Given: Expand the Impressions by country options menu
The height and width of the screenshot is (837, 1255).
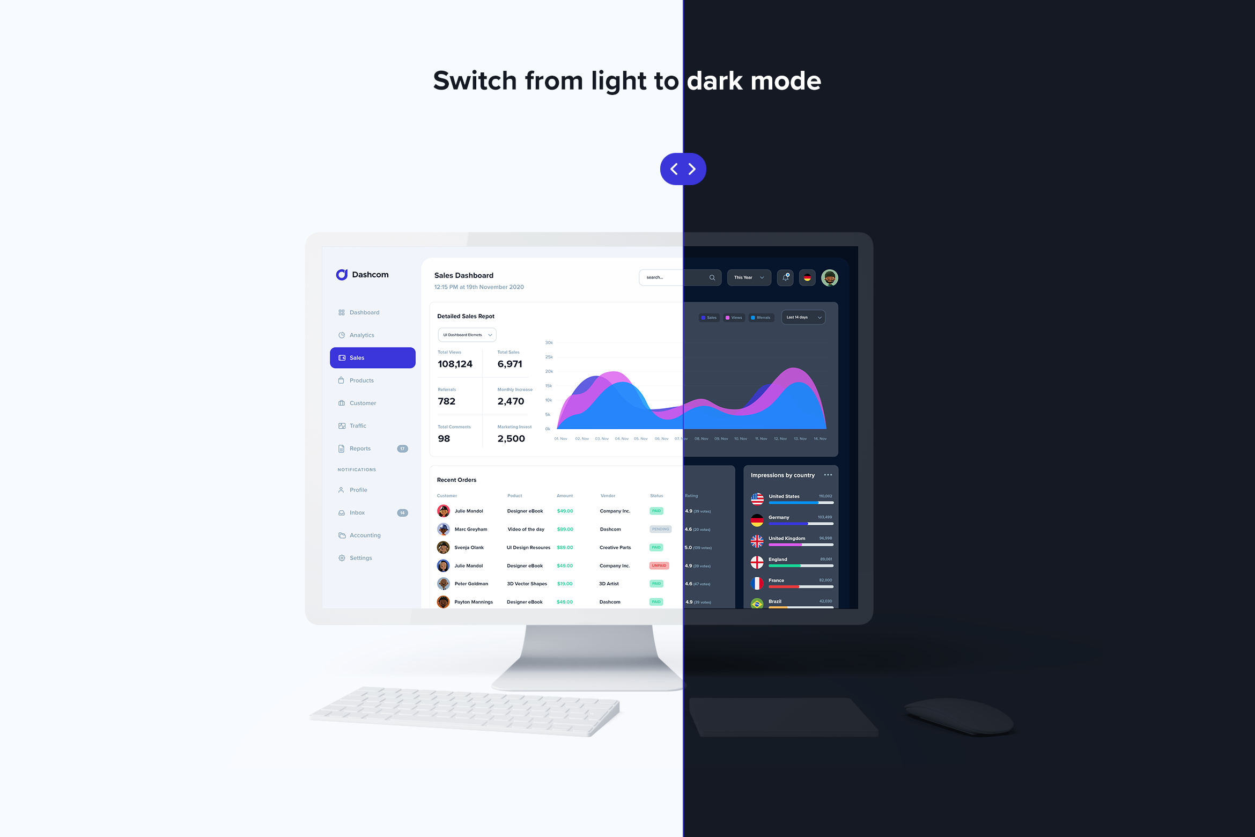Looking at the screenshot, I should click(828, 474).
